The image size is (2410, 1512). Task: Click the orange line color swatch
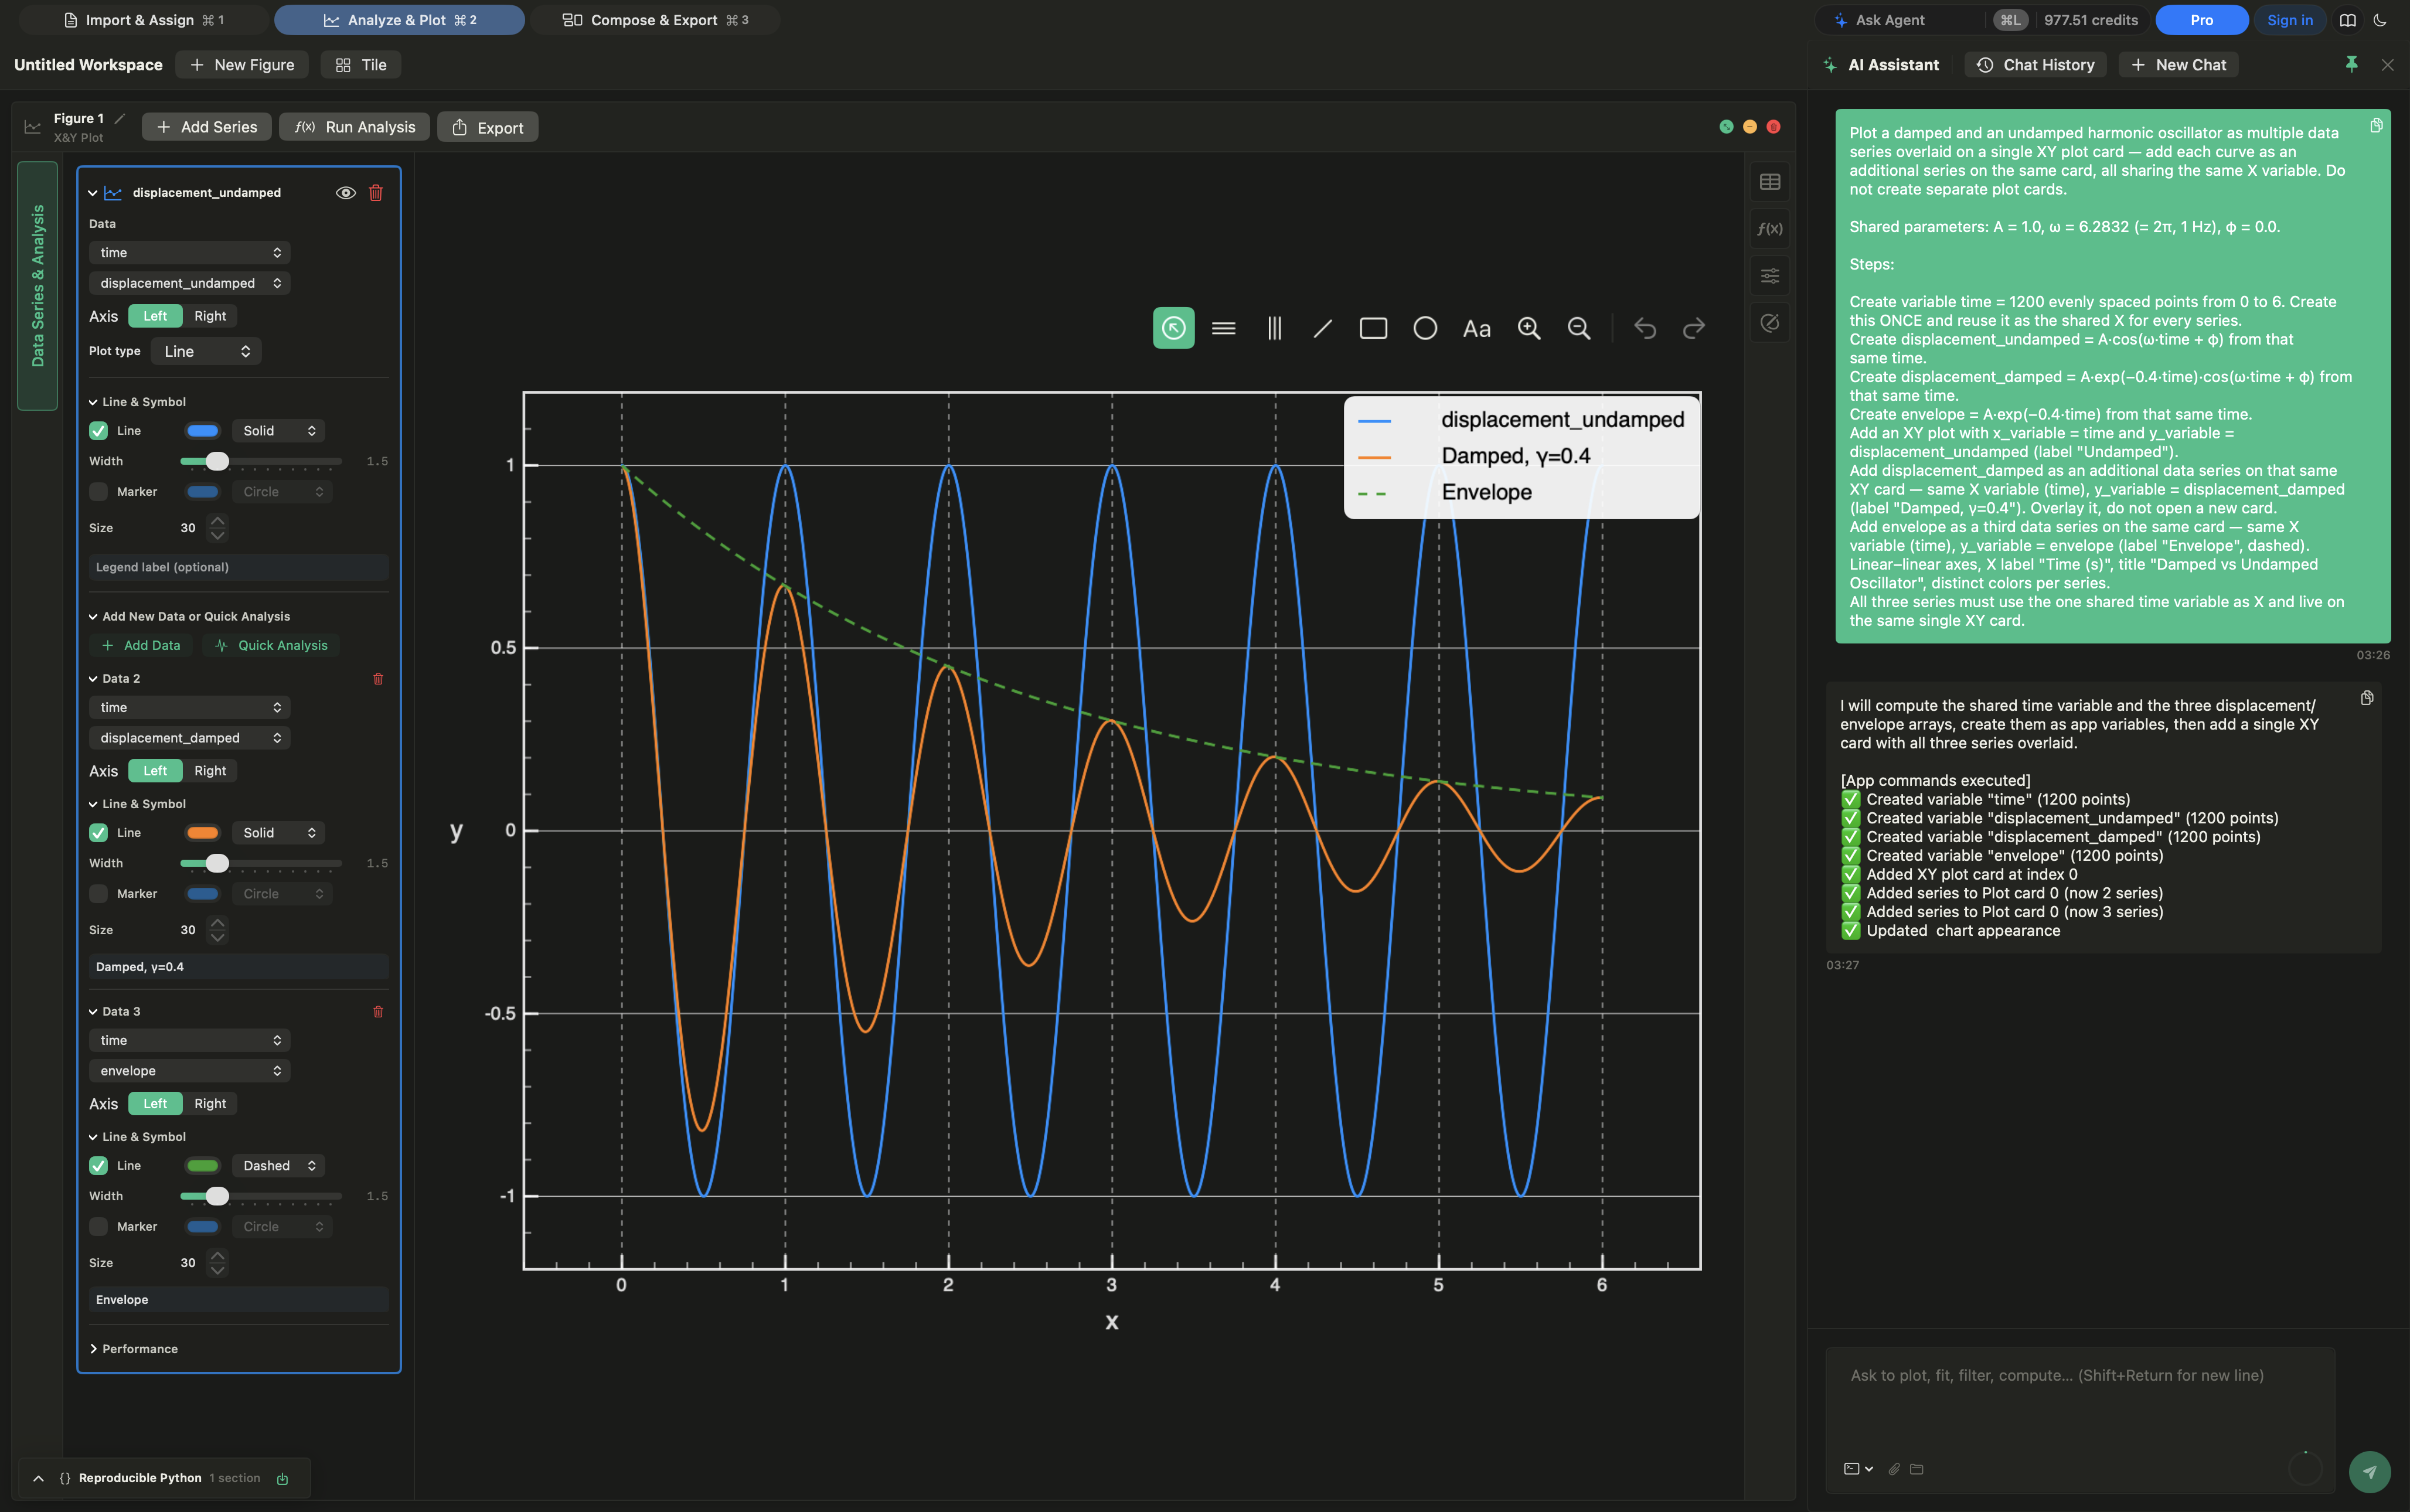(x=202, y=833)
